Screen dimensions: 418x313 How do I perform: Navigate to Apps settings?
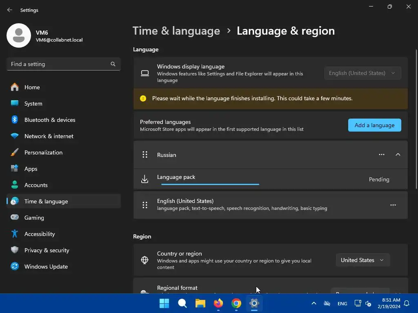(x=63, y=169)
